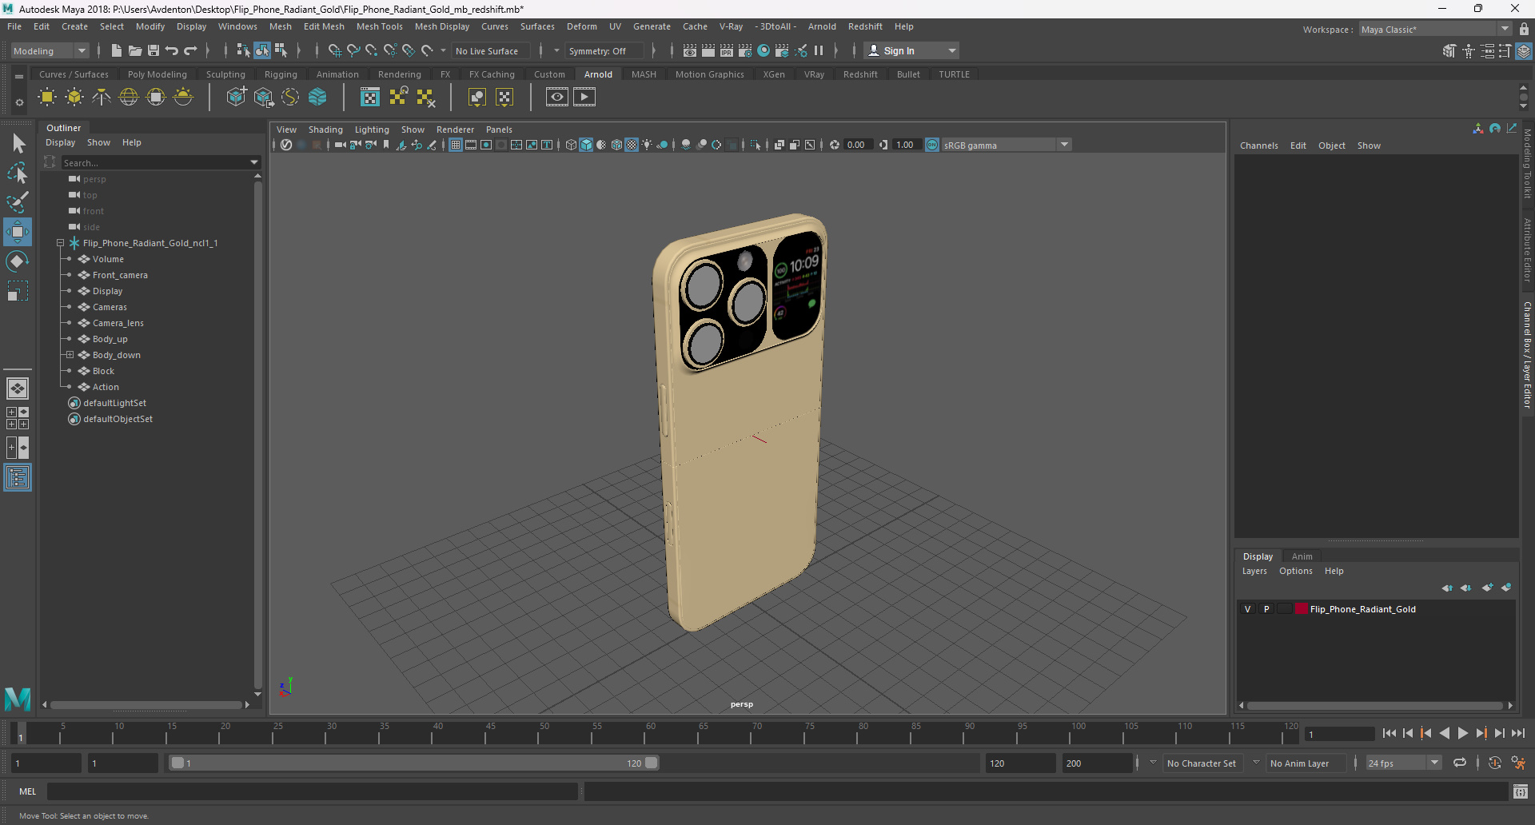This screenshot has height=825, width=1535.
Task: Switch to the Anim tab in layer editor
Action: click(1302, 556)
